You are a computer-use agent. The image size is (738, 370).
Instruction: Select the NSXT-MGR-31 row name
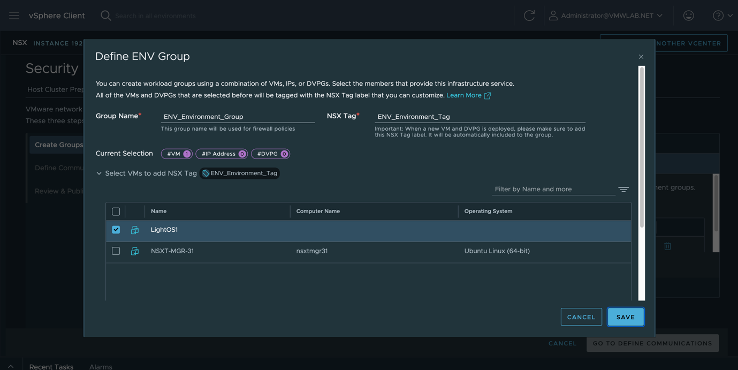[x=172, y=251]
